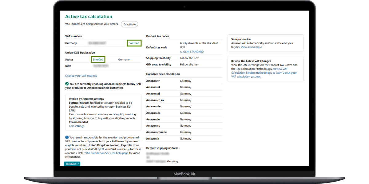Image resolution: width=369 pixels, height=184 pixels.
Task: Click Germany in the Union-OSS Status row
Action: coord(124,59)
